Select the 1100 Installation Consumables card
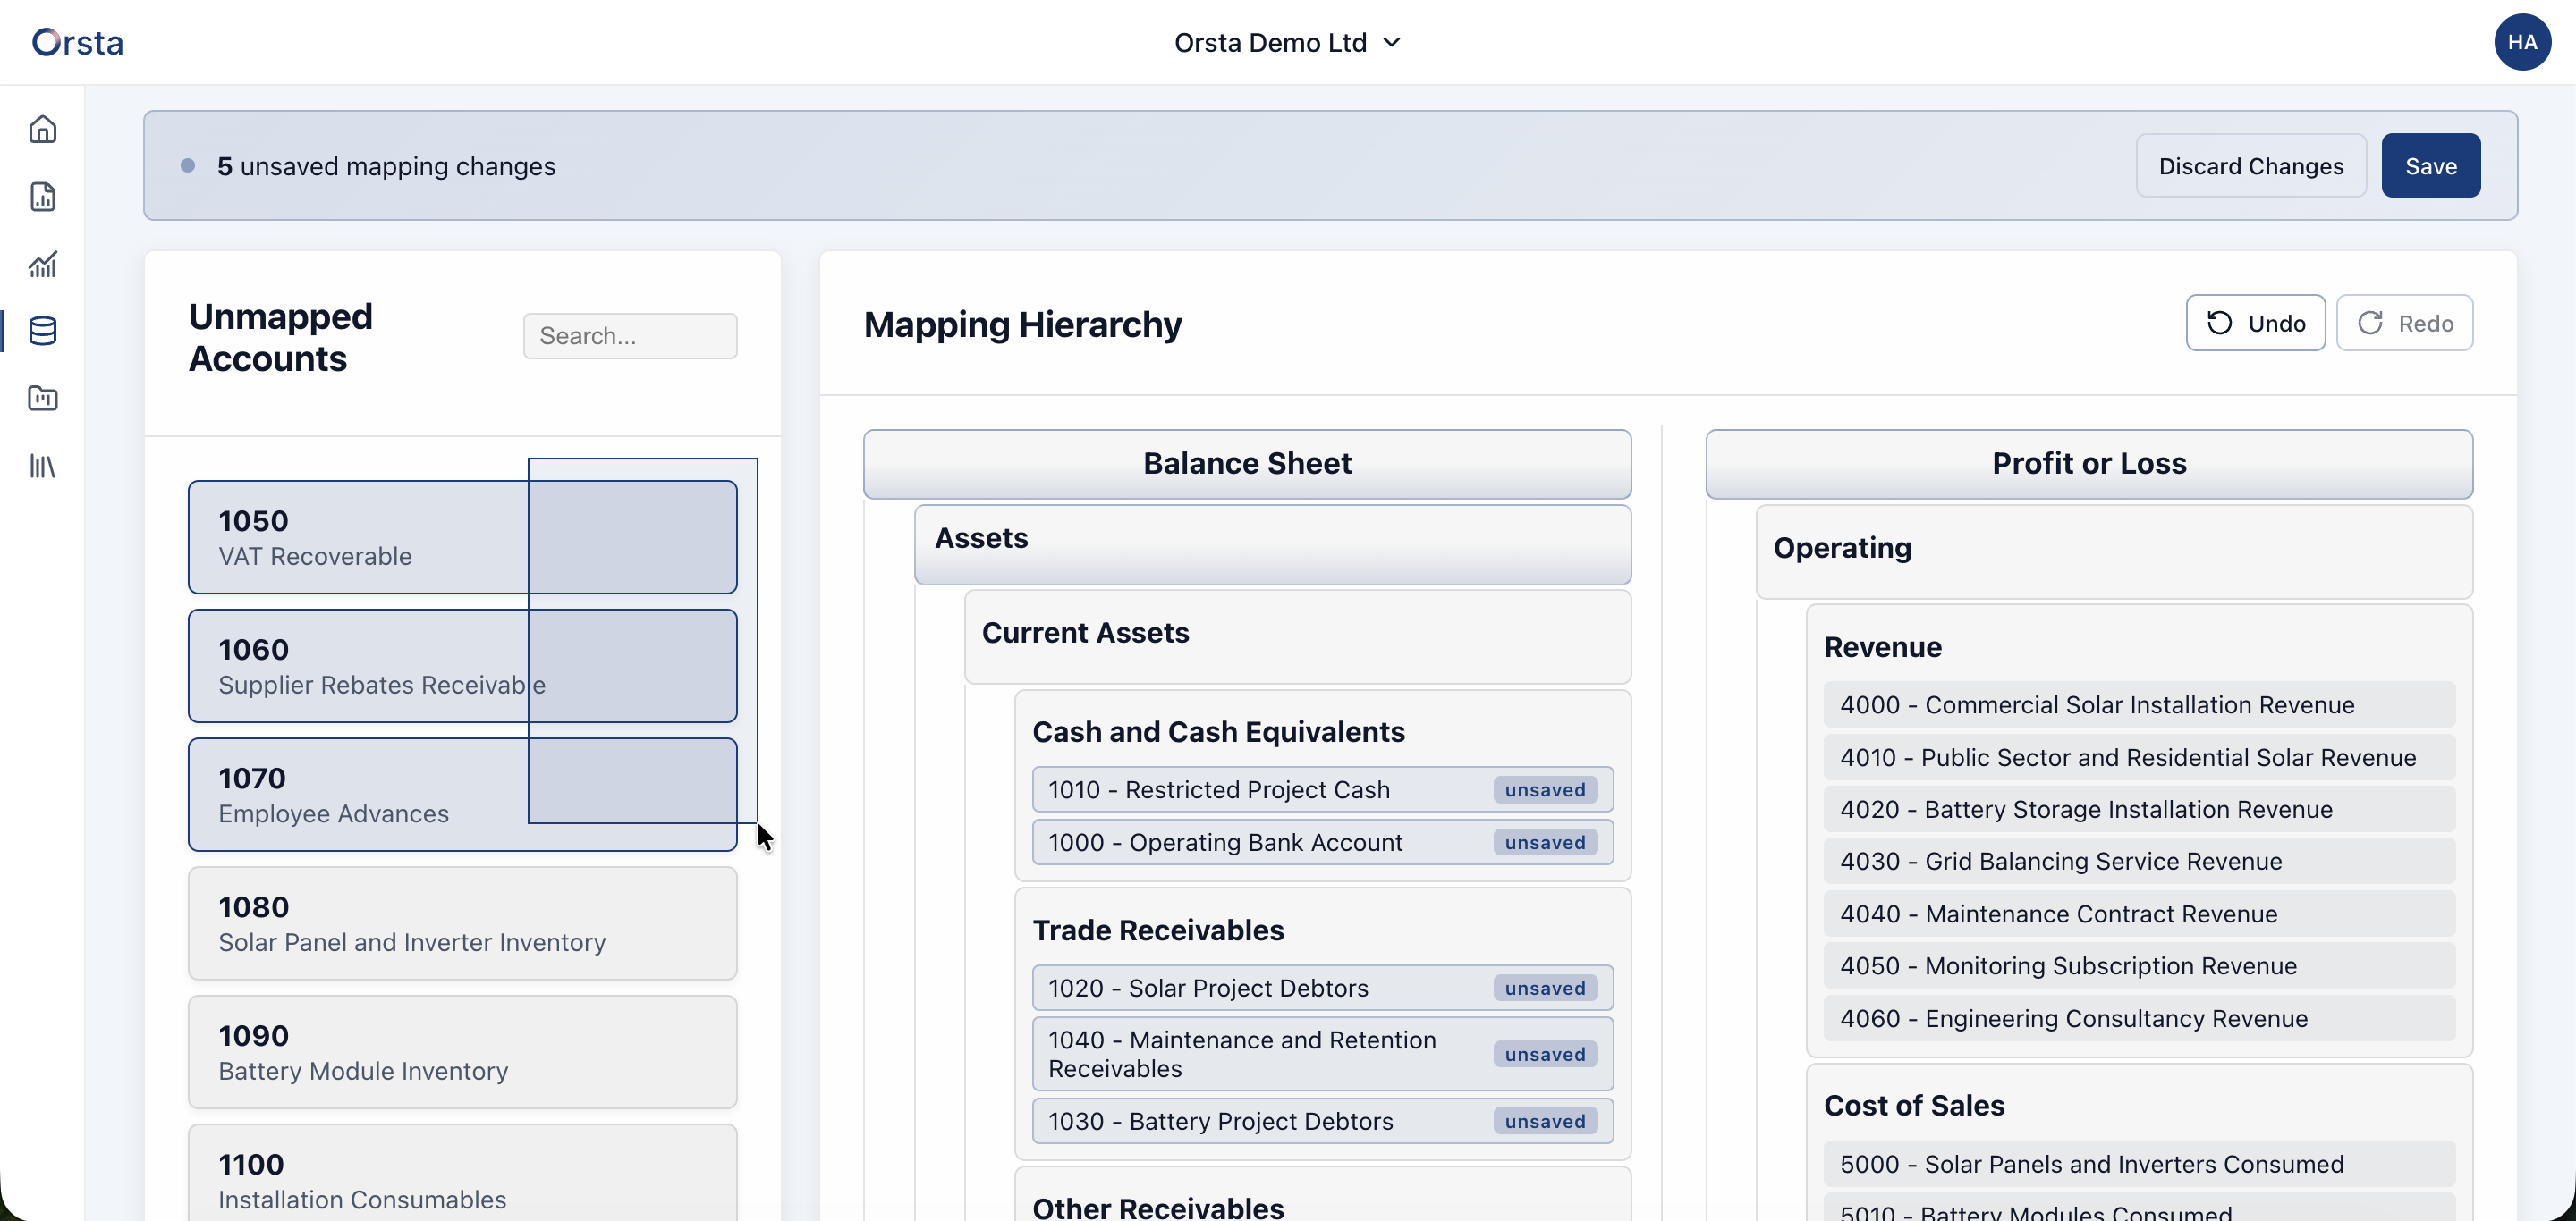The height and width of the screenshot is (1221, 2576). click(x=462, y=1174)
